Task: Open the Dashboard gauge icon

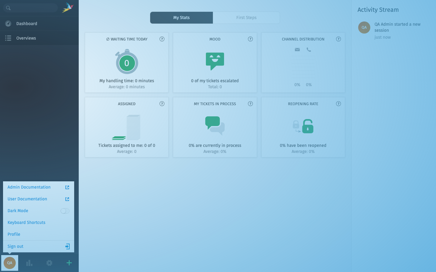Action: coord(8,24)
